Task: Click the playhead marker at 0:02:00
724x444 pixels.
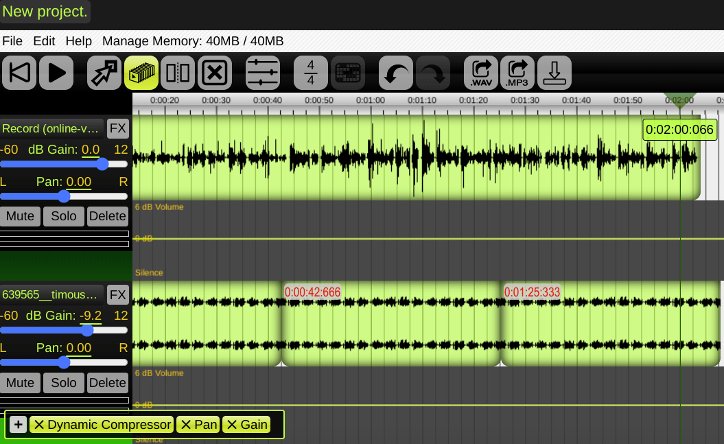Action: click(679, 100)
